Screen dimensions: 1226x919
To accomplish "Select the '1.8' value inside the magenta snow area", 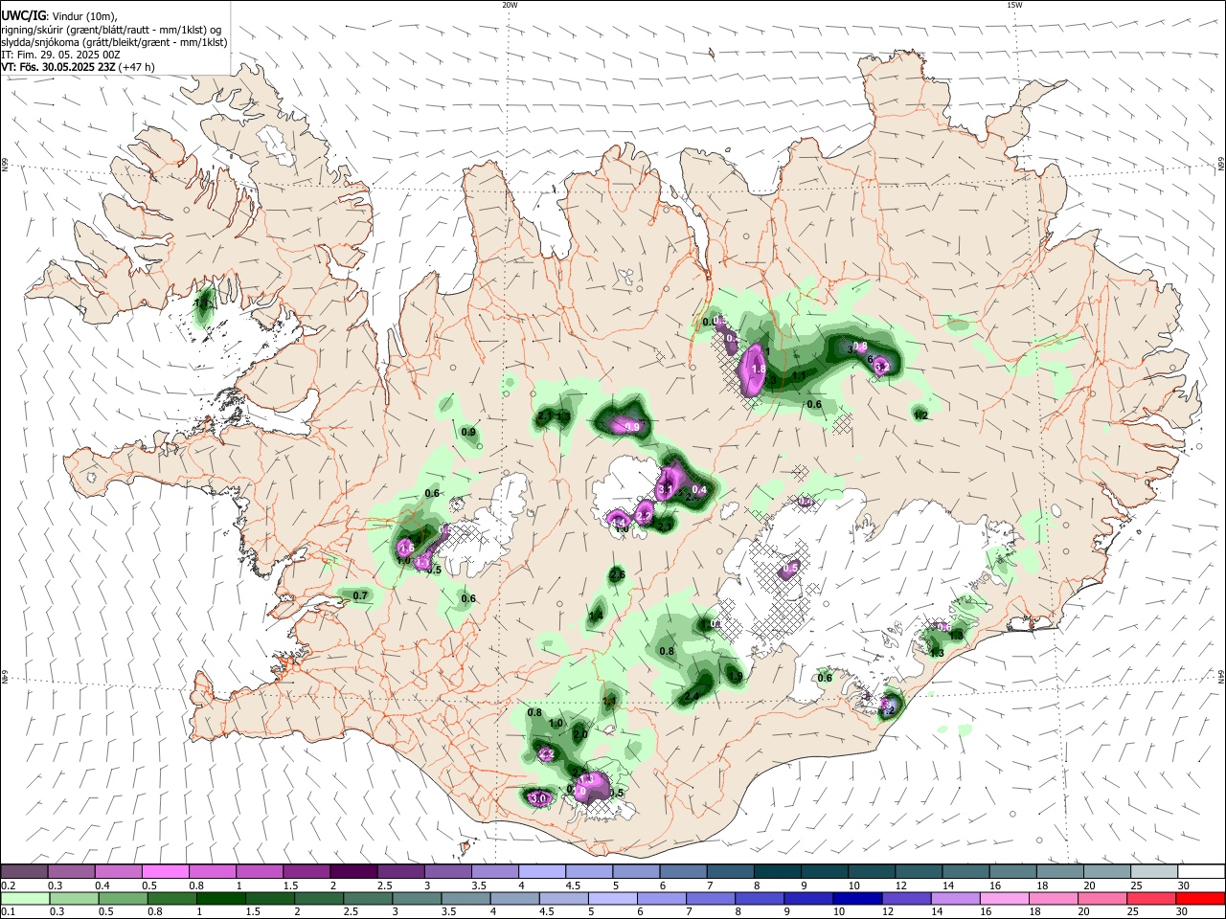I will point(759,369).
